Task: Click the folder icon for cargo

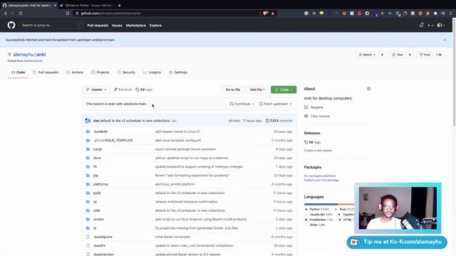Action: (88, 149)
